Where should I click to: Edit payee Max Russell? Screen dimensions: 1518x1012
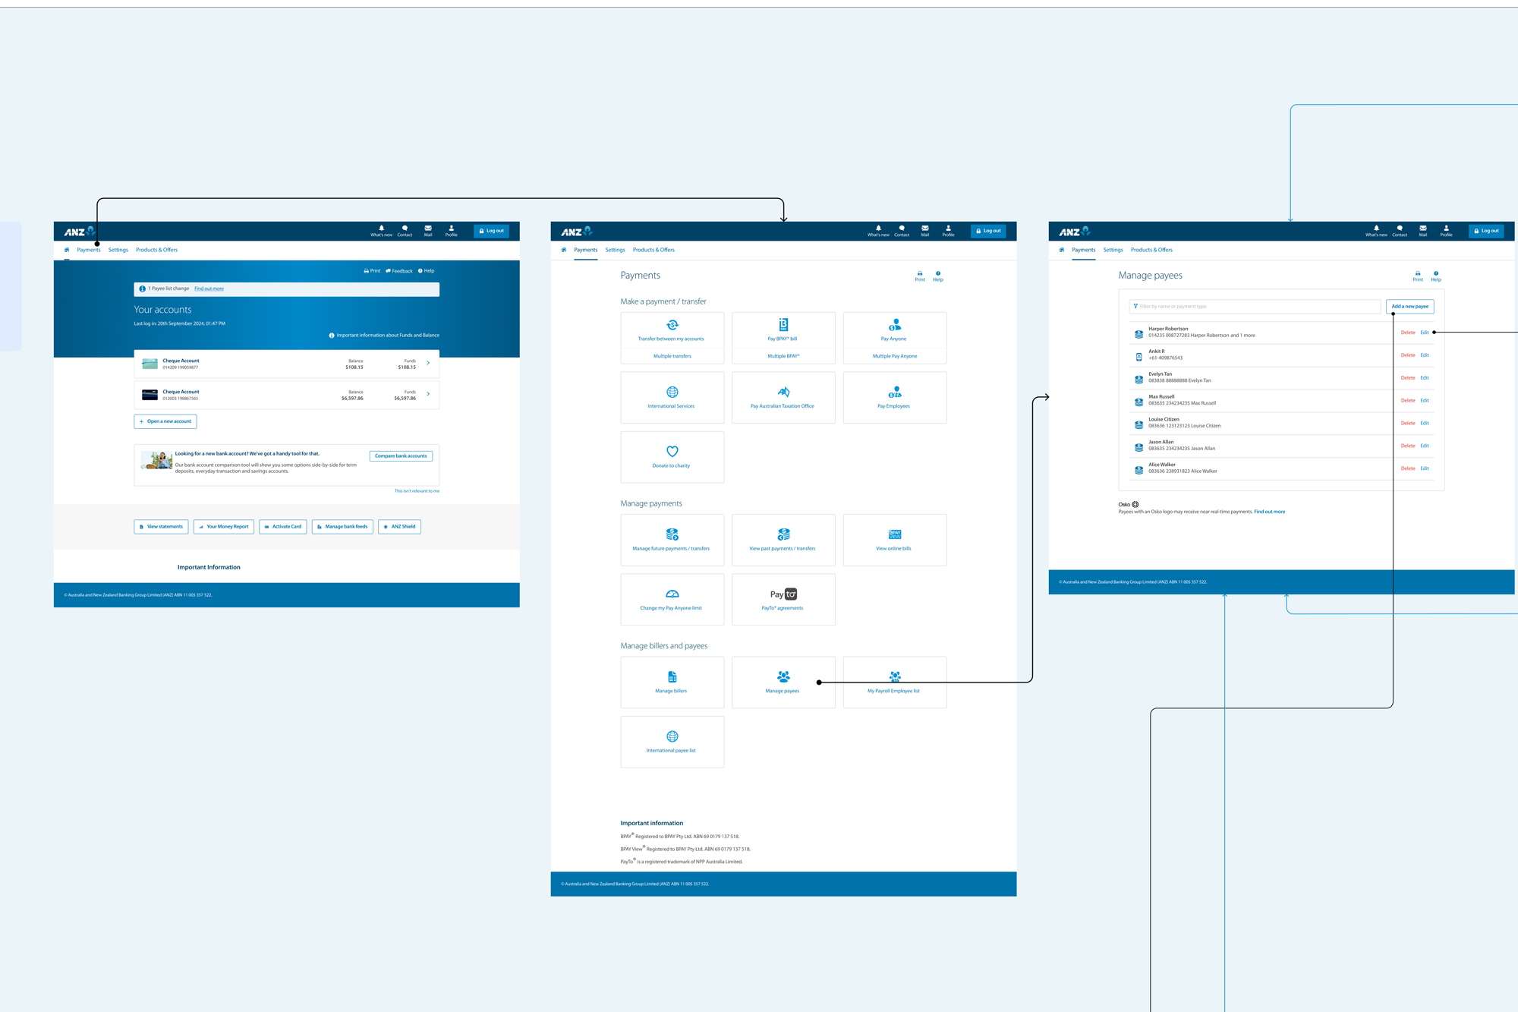[x=1425, y=401]
